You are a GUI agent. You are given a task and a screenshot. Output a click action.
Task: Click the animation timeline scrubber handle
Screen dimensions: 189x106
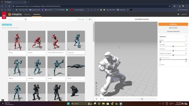[142, 99]
